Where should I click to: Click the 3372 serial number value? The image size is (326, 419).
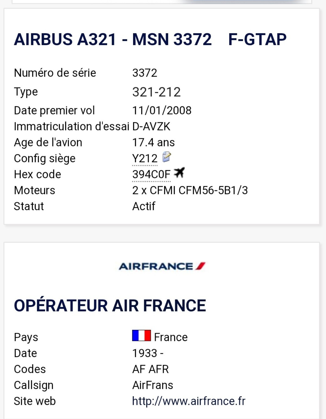pos(145,73)
